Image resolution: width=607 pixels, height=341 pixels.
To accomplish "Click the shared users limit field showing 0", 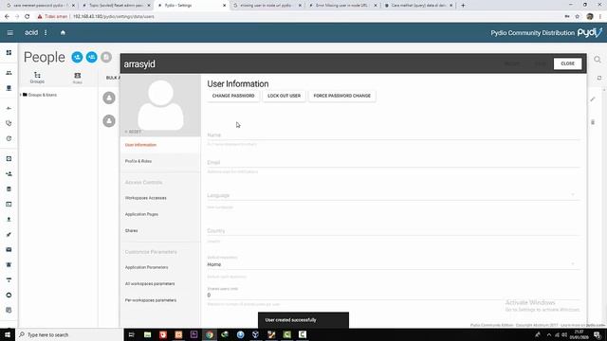I will tap(394, 295).
